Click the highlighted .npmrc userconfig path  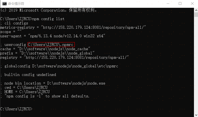click(51, 45)
